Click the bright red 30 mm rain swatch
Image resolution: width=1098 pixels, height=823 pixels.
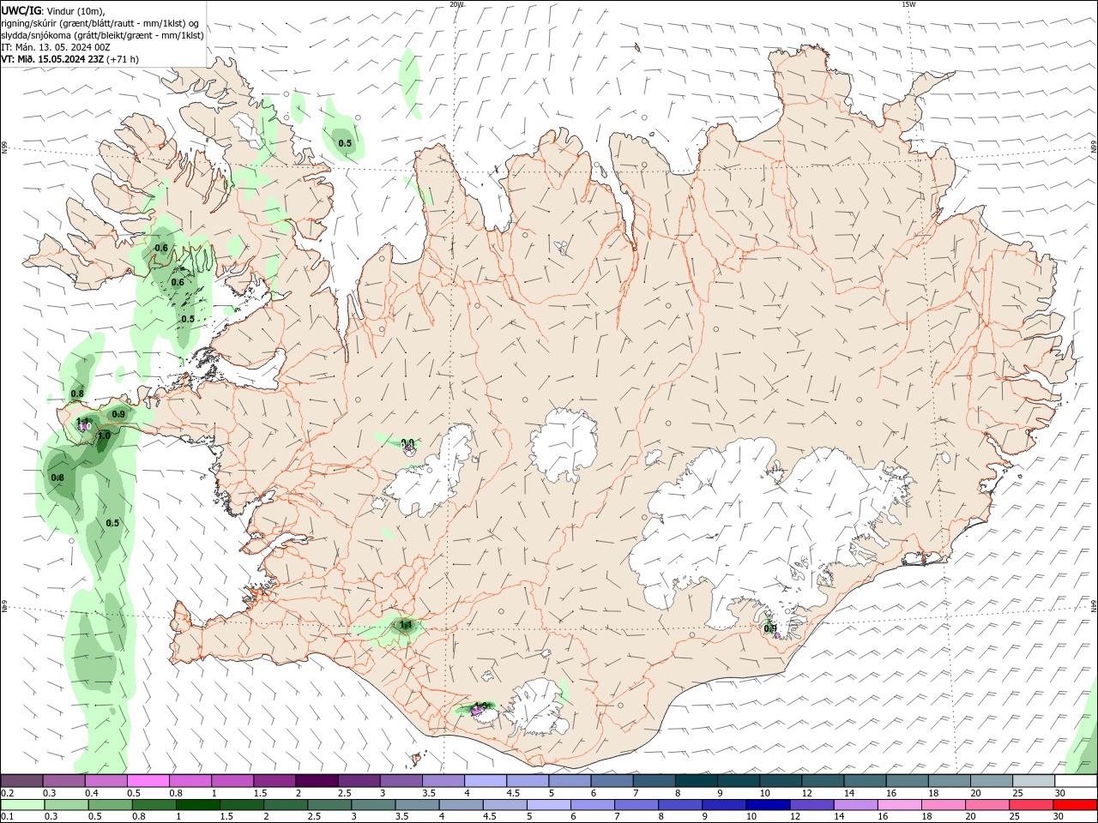[x=1075, y=805]
